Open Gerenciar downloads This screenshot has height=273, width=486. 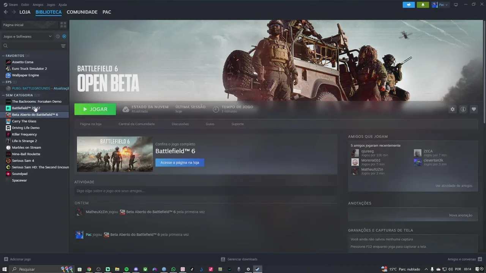[239, 259]
